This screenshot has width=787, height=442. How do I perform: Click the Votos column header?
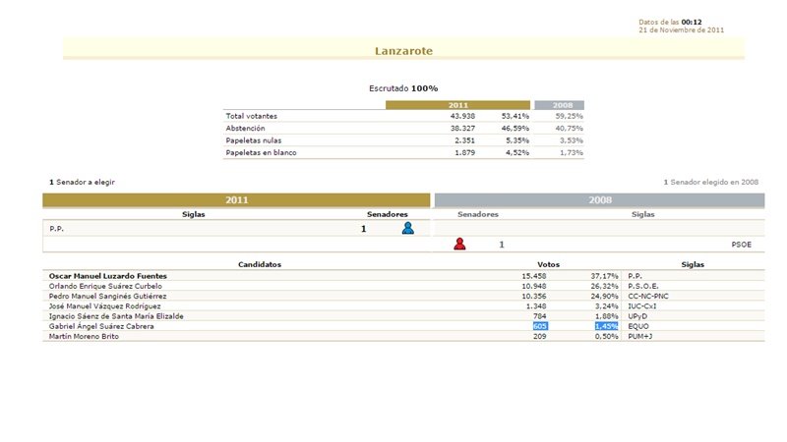click(548, 264)
